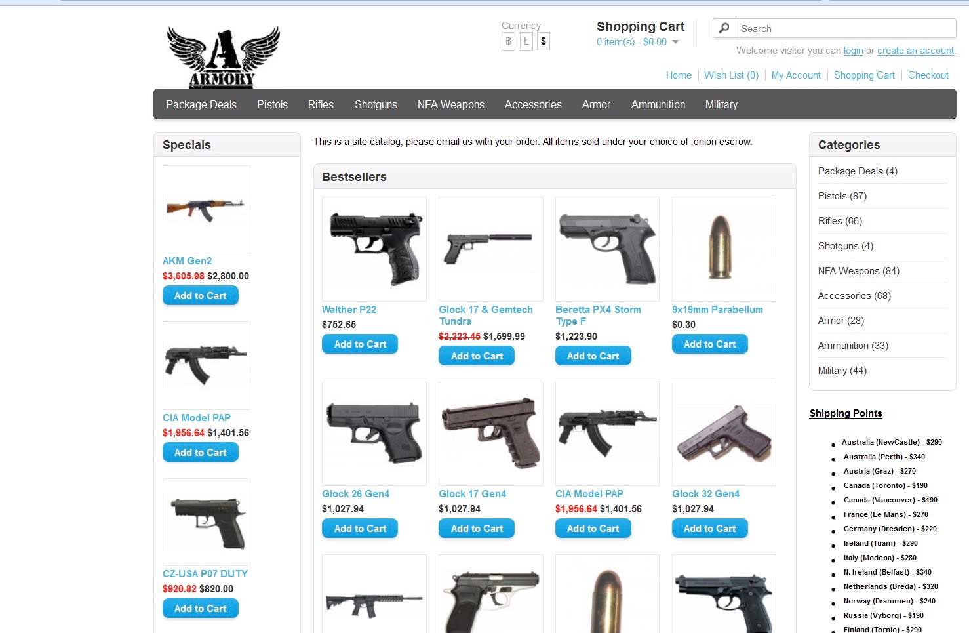Open the 9x19mm Parabellum product image

click(x=724, y=249)
